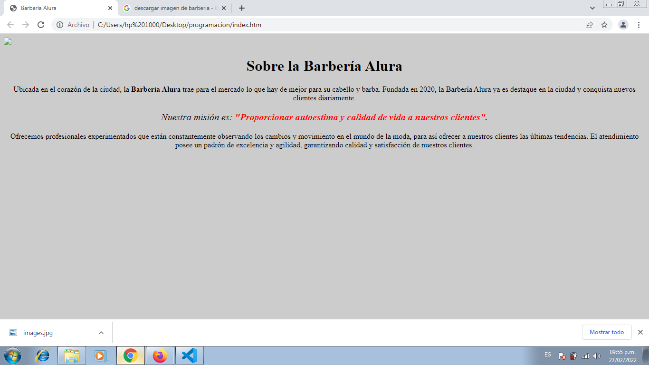The image size is (649, 365).
Task: Close the descargar imagen de barberia tab
Action: 224,8
